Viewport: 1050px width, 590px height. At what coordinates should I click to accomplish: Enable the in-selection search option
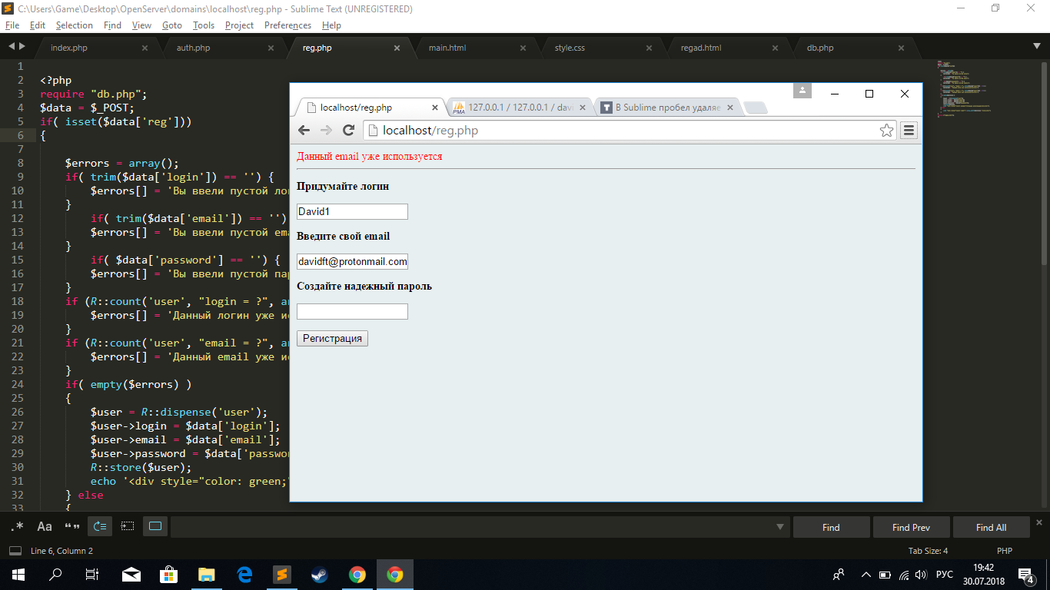point(128,526)
